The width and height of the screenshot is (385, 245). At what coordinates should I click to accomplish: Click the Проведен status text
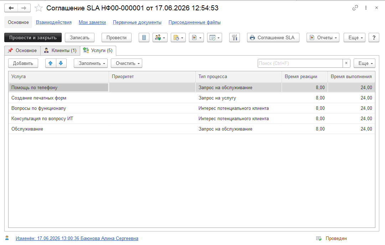click(336, 238)
